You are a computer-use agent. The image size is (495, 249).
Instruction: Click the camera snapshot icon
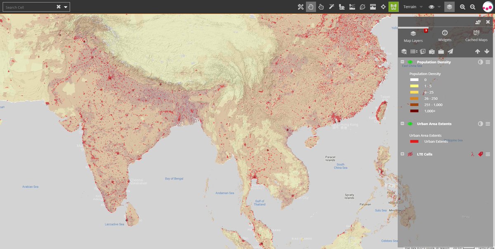tap(432, 51)
